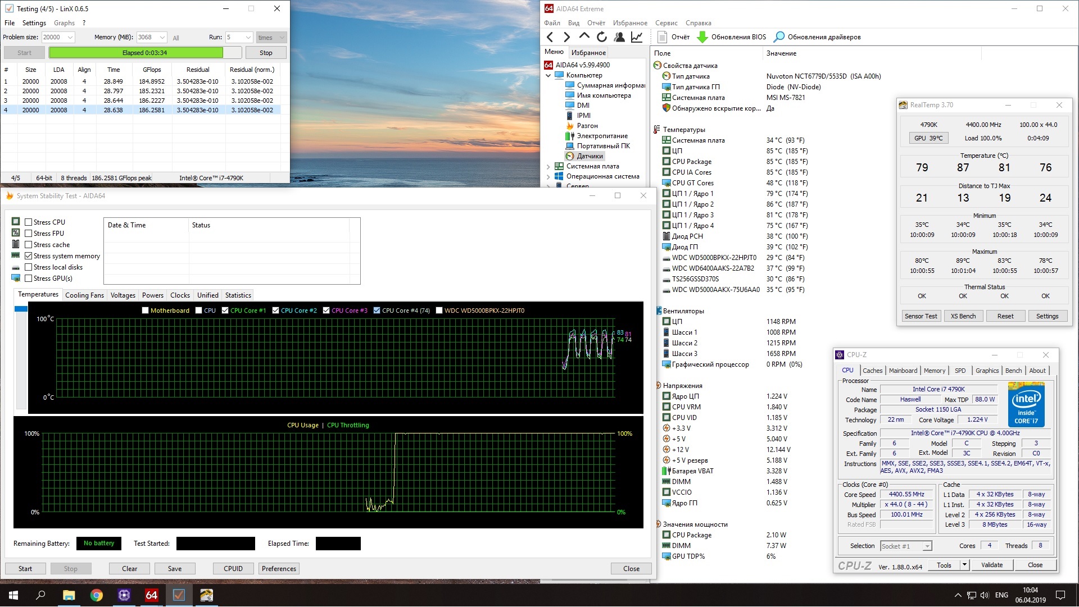1079x607 pixels.
Task: Open the CPU-Z Mainboard tab
Action: point(903,371)
